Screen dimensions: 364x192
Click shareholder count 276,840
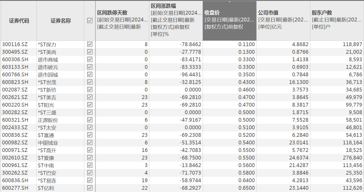coord(353,158)
